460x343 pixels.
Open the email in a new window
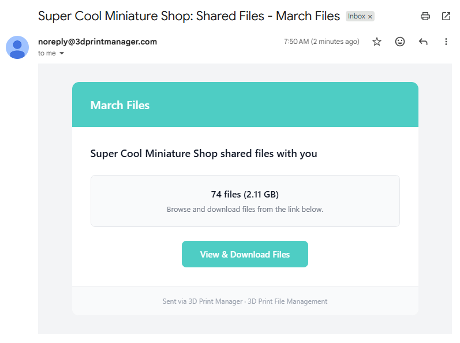coord(446,16)
